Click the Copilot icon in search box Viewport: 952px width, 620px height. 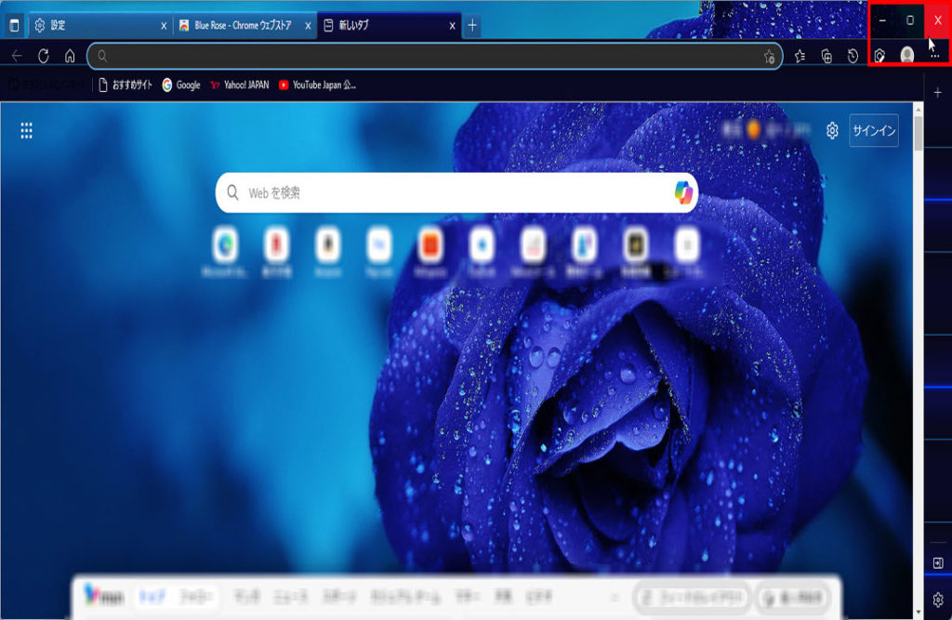683,192
